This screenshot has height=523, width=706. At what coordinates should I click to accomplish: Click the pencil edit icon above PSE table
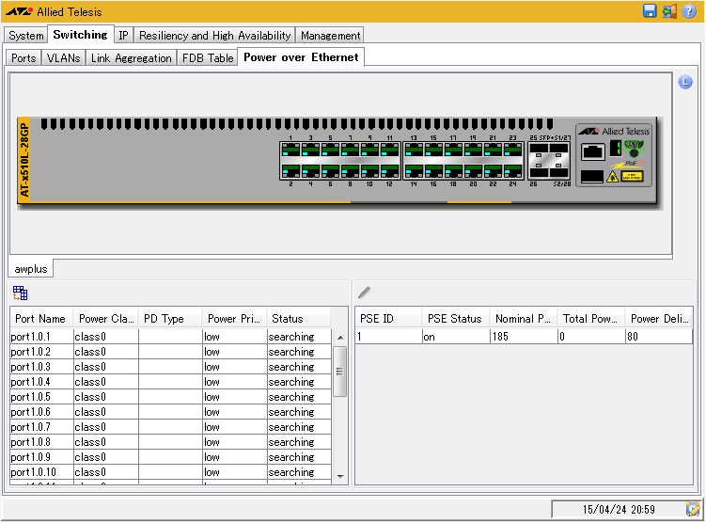point(364,293)
